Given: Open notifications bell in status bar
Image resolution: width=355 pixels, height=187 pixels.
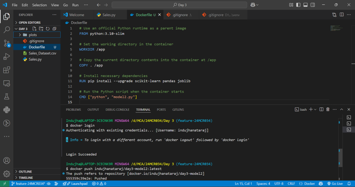Looking at the screenshot, I should pyautogui.click(x=349, y=184).
